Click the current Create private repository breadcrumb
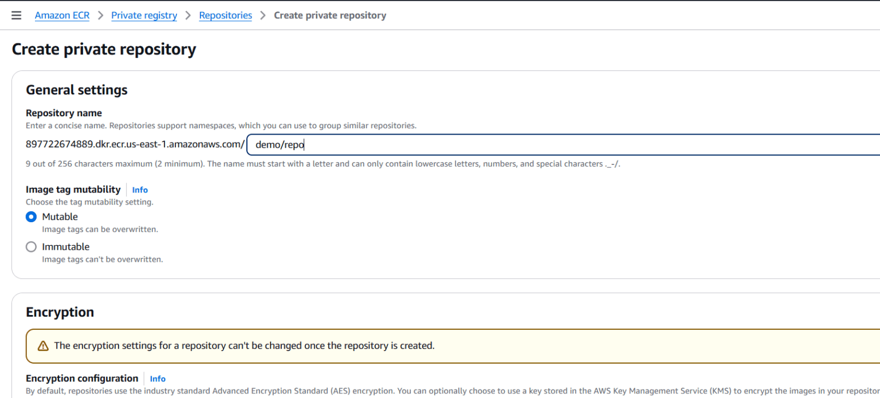The image size is (880, 398). [329, 15]
